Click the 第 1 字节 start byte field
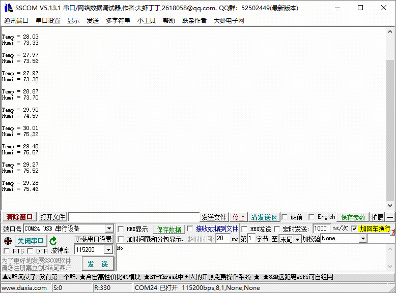Viewport: 396px width, 293px height. (251, 238)
